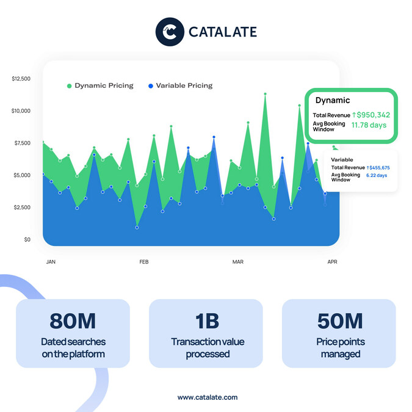The width and height of the screenshot is (412, 412).
Task: Click Dated searches on the platform text
Action: 73,348
